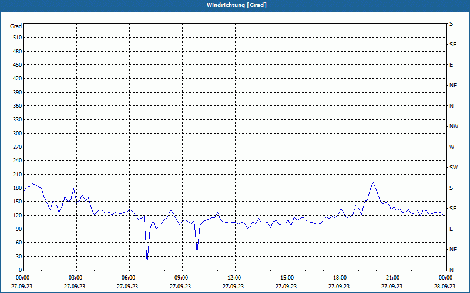
Task: Click the 18:00 time axis label
Action: pyautogui.click(x=339, y=278)
